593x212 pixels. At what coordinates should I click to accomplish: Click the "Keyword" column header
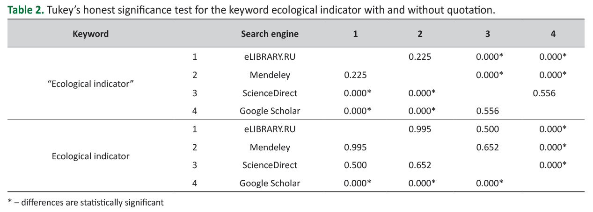click(90, 34)
